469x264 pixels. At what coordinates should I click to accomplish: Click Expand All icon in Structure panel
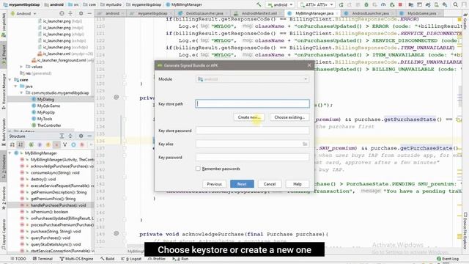62,136
